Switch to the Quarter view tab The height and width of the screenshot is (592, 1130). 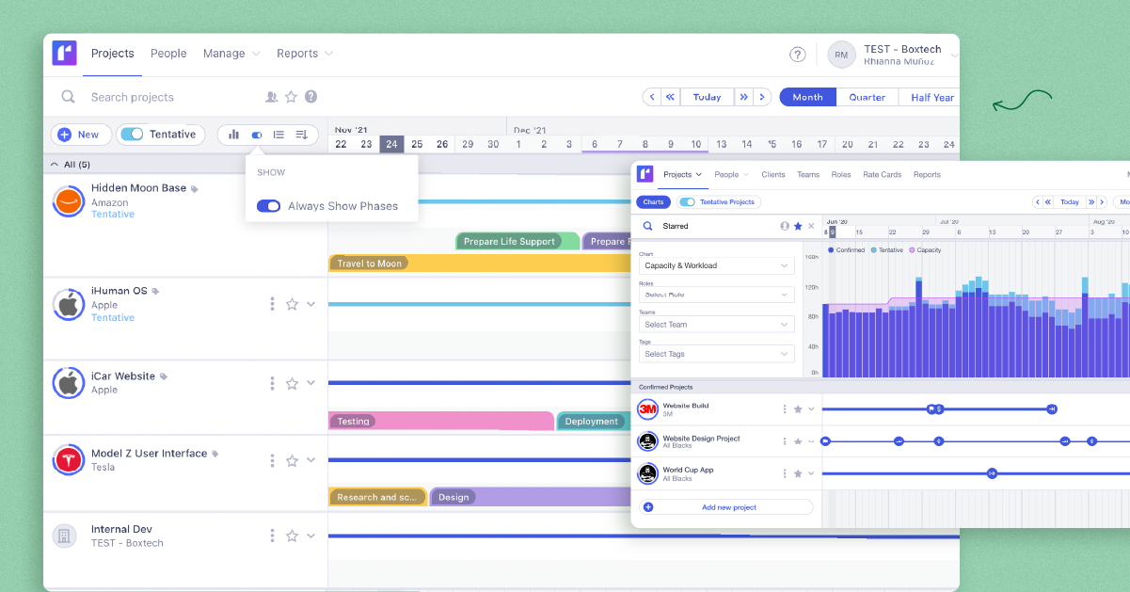(x=867, y=97)
